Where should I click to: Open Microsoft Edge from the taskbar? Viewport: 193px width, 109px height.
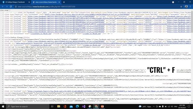(x=78, y=106)
